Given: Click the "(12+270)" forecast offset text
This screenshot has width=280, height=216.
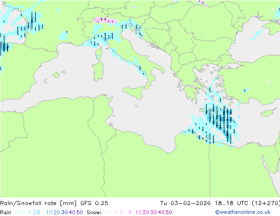Looking at the screenshot, I should pyautogui.click(x=266, y=203).
